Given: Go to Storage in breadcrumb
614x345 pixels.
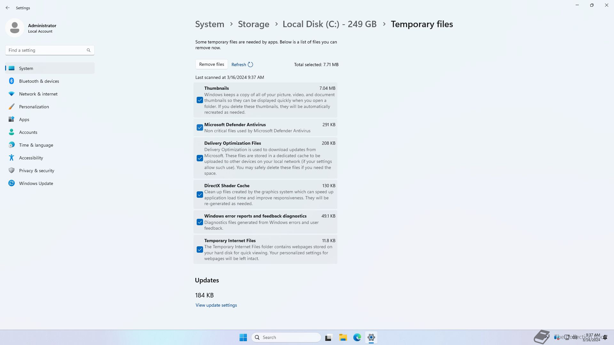Looking at the screenshot, I should point(253,24).
